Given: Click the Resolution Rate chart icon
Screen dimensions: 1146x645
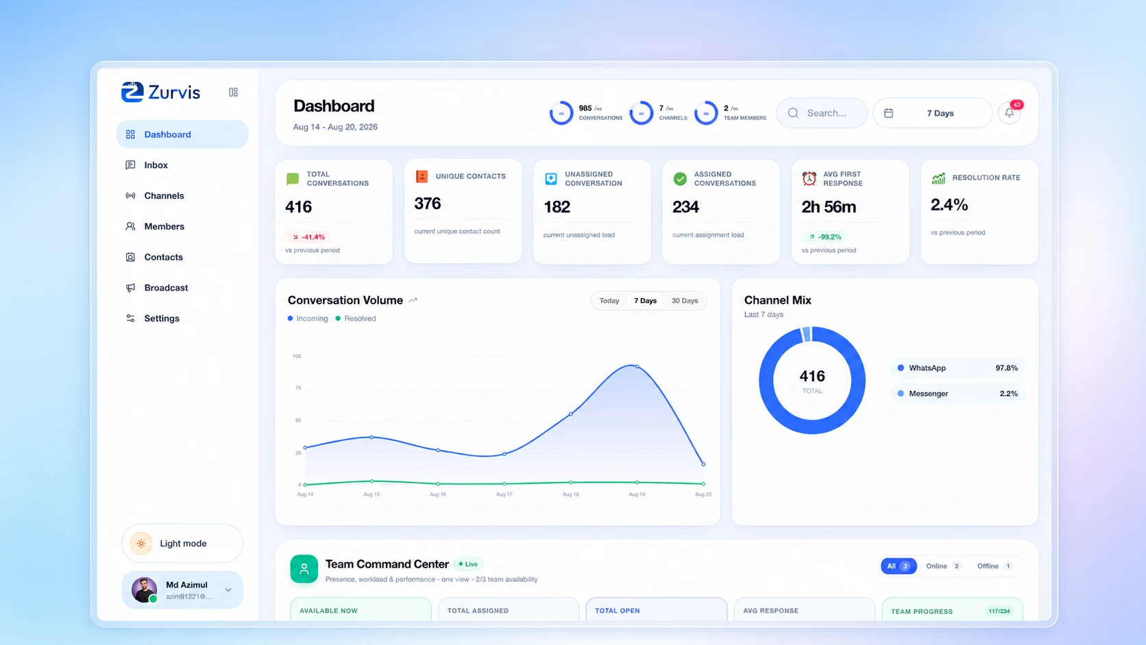Looking at the screenshot, I should (938, 178).
